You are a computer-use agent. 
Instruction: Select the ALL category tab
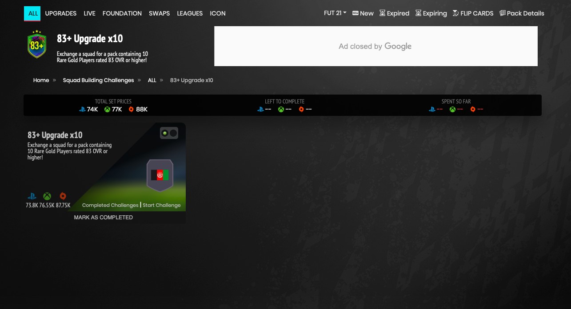(x=33, y=13)
